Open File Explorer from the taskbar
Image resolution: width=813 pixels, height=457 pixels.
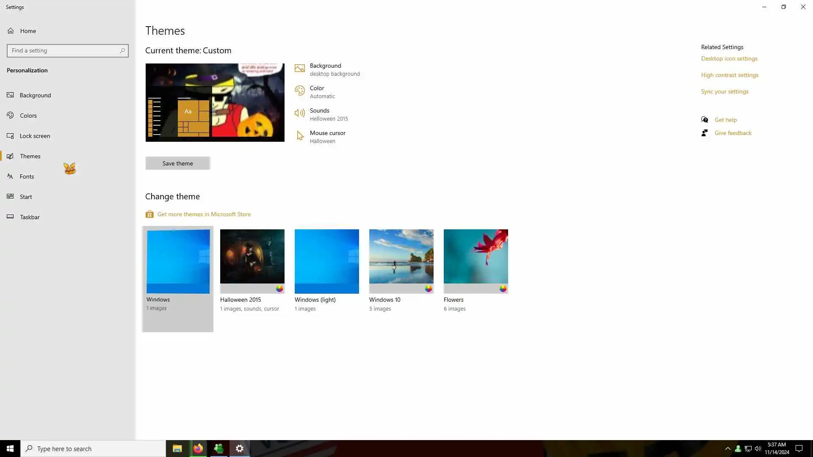pos(177,449)
